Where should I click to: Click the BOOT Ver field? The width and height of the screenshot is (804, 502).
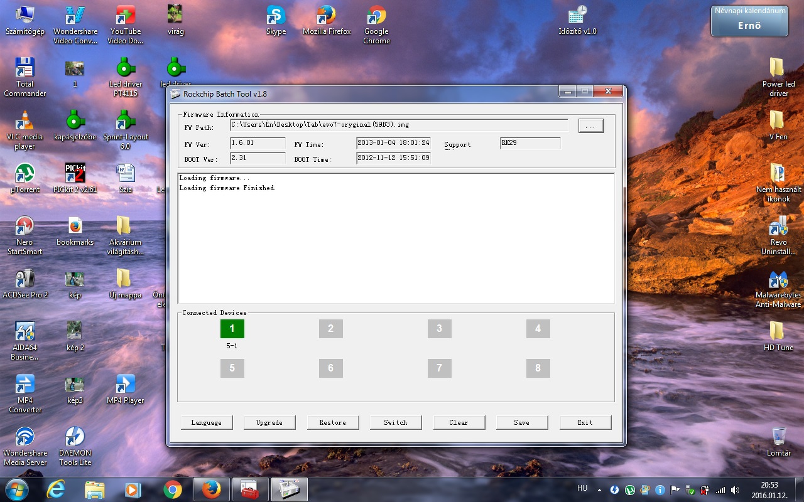(x=258, y=158)
